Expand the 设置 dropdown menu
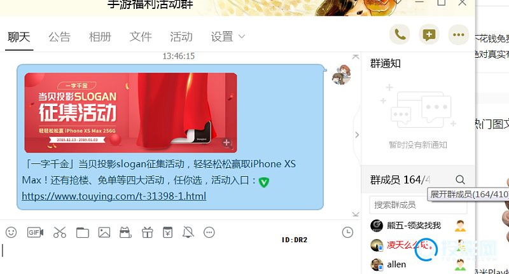This screenshot has width=509, height=274. click(x=228, y=37)
